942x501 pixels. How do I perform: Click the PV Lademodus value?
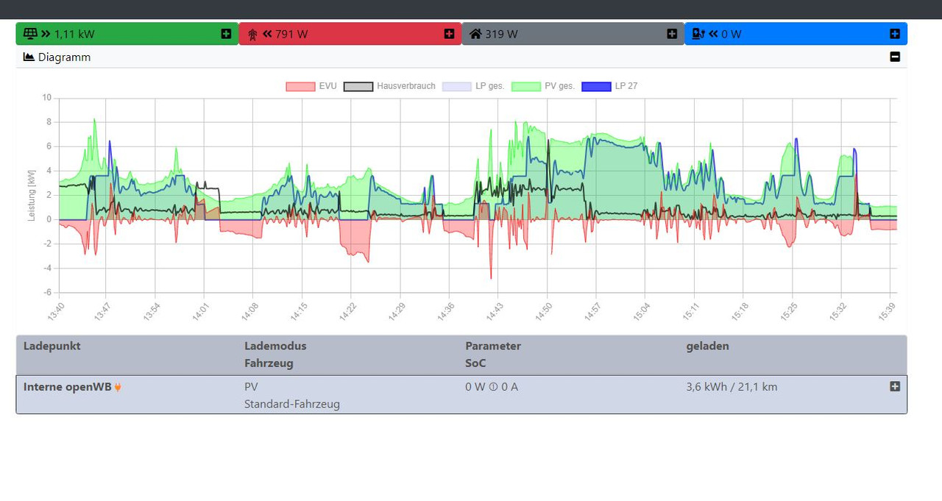coord(251,387)
